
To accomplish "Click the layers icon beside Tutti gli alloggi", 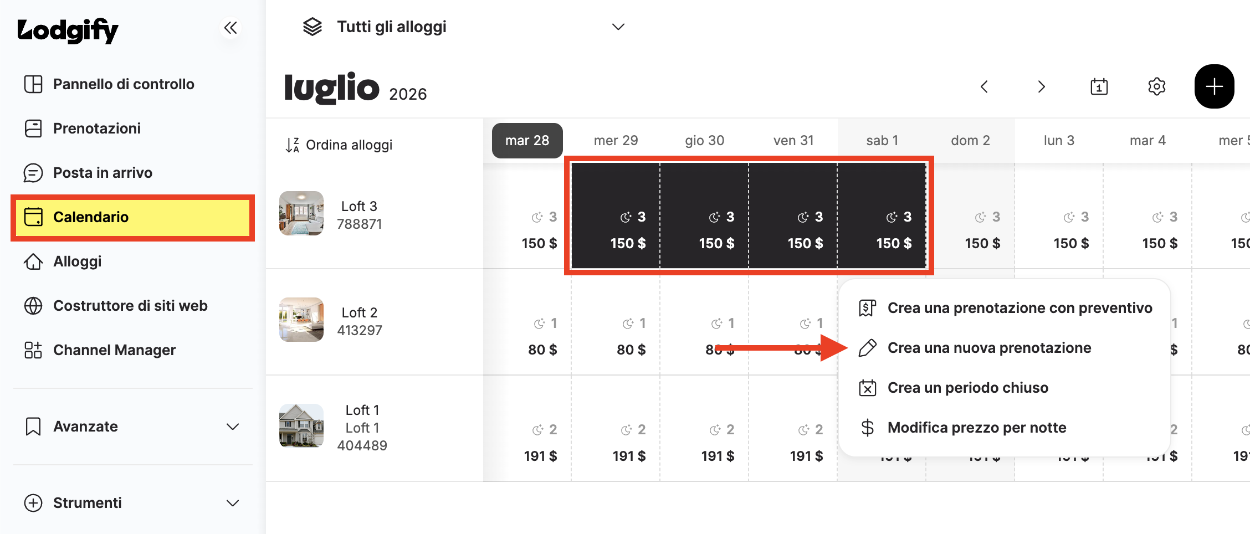I will point(312,27).
